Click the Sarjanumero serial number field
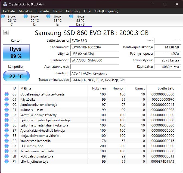Screen dimensions: 183x173 [x=94, y=47]
